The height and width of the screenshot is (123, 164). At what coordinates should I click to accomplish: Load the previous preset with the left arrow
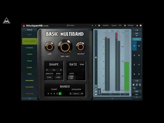92,26
